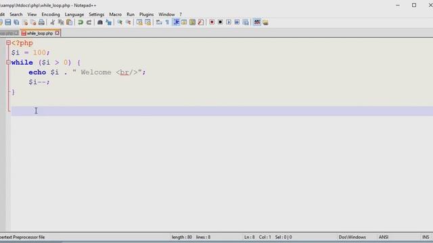This screenshot has width=433, height=243.
Task: Toggle the highlighted Indent Guide icon
Action: click(x=176, y=22)
